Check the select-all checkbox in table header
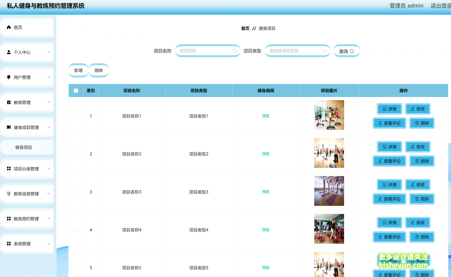This screenshot has width=451, height=277. coord(76,91)
